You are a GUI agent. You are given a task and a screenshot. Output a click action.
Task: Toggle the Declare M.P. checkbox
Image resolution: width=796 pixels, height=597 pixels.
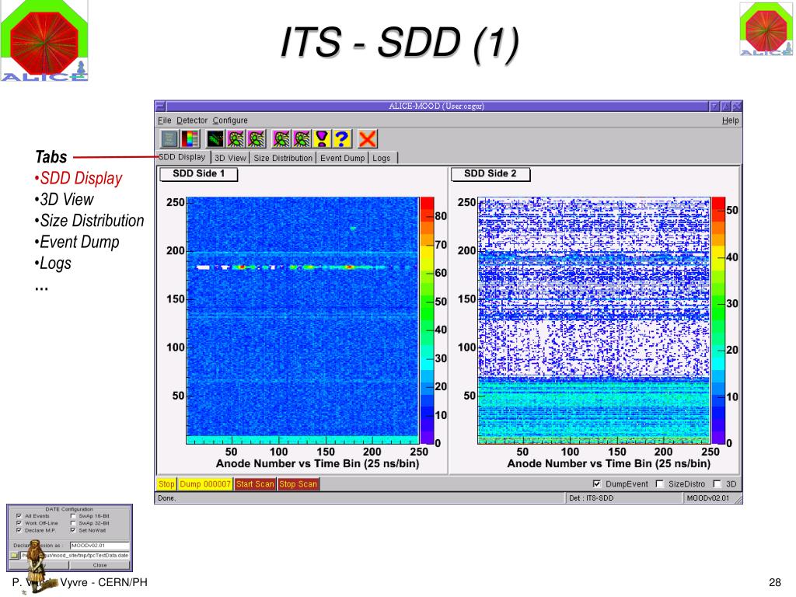pos(19,530)
